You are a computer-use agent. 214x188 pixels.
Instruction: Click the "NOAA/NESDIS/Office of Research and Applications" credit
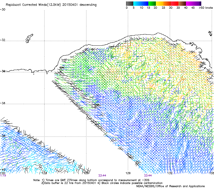170,186
